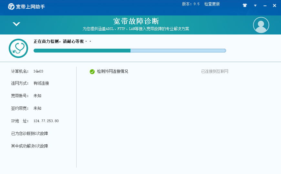Expand the chevron left of 宽带故障诊断
This screenshot has height=174, width=281.
click(x=16, y=24)
